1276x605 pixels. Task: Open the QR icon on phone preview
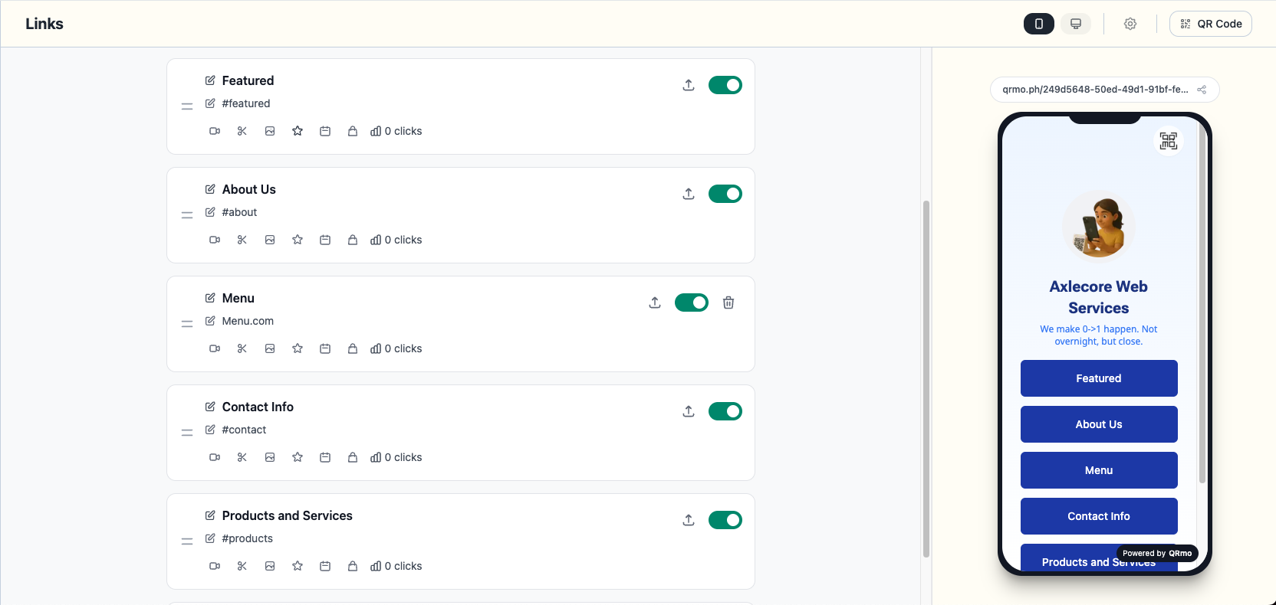1168,141
